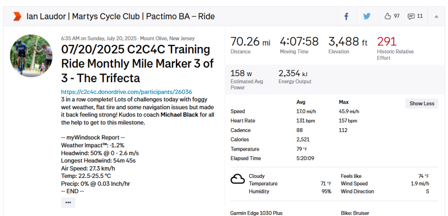
Task: Click the 70.26 mi Distance stat
Action: point(250,45)
